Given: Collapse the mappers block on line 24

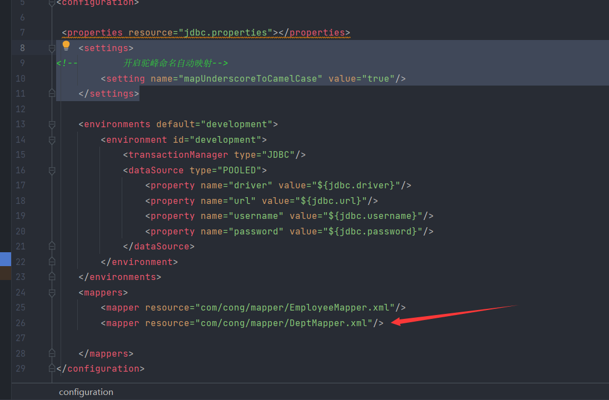Looking at the screenshot, I should pos(52,292).
